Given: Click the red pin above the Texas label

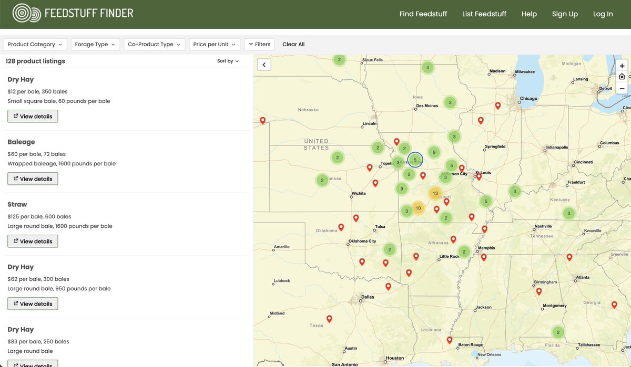Looking at the screenshot, I should tap(329, 319).
